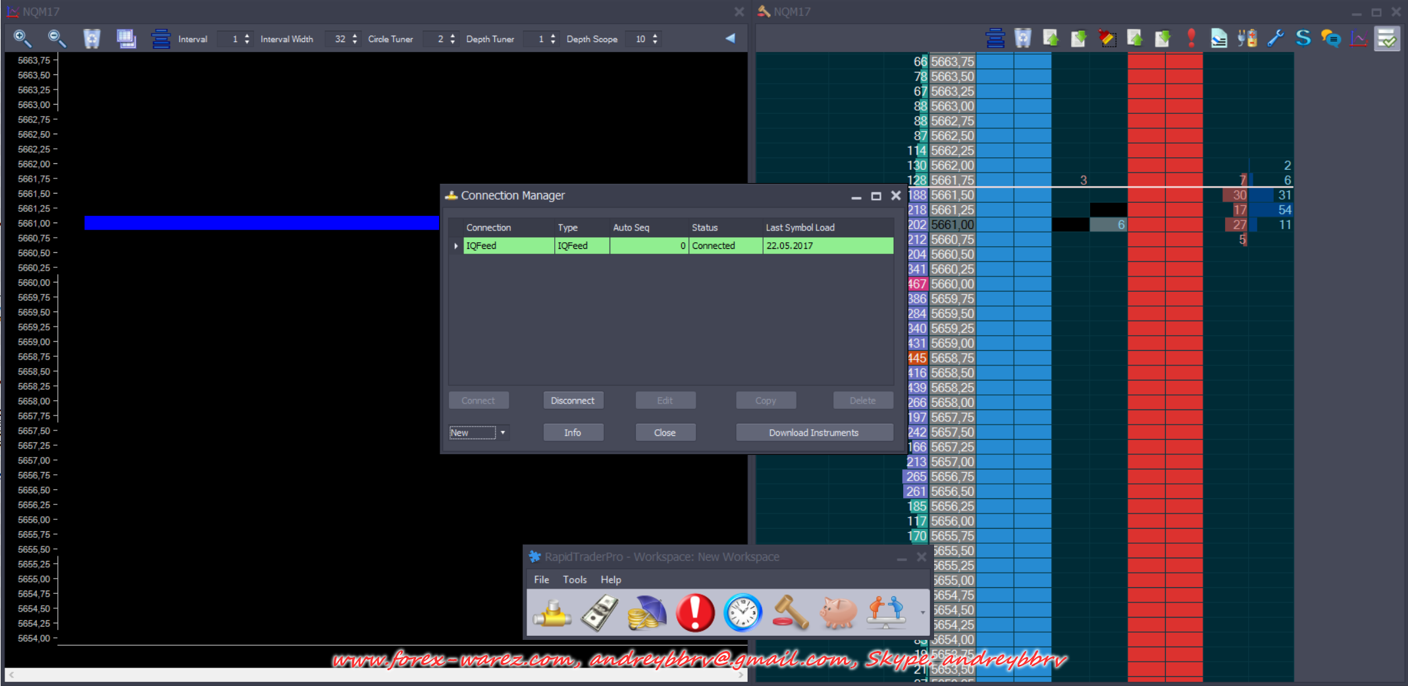The height and width of the screenshot is (686, 1408).
Task: Toggle the checklist icon at toolbar right end
Action: (x=1387, y=38)
